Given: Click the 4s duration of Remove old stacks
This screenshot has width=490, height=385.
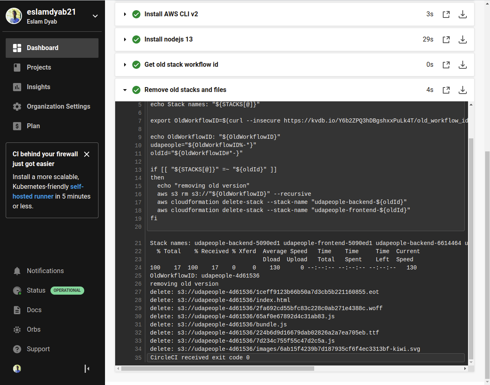Looking at the screenshot, I should 430,90.
